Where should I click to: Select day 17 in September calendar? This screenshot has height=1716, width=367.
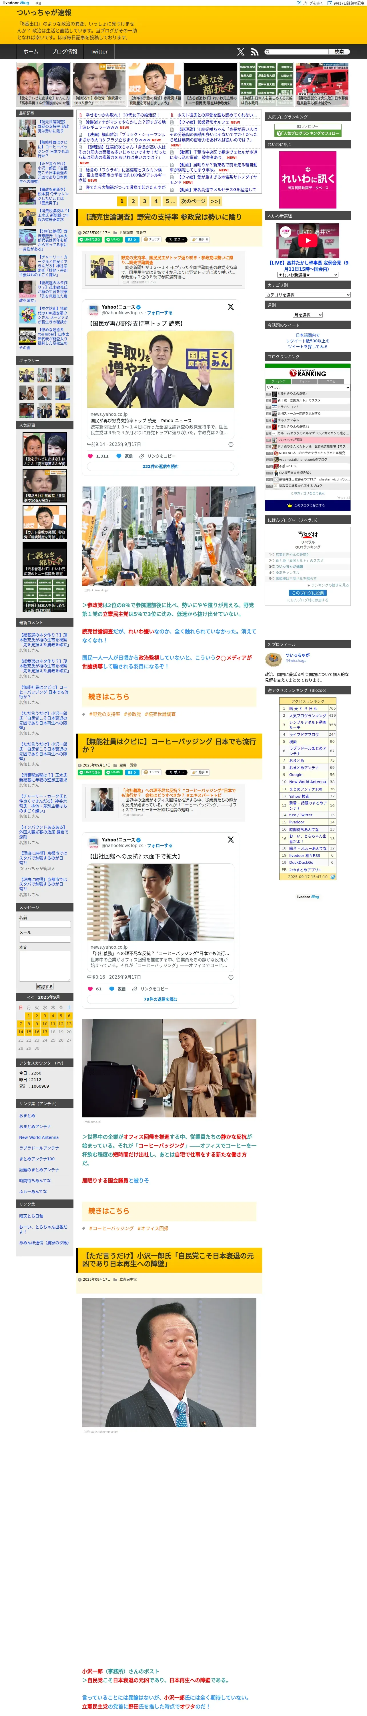tap(45, 1032)
